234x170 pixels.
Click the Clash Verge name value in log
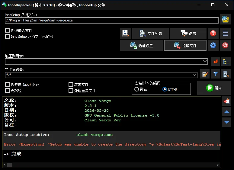(98, 101)
